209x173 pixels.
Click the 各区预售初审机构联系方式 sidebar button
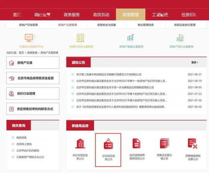coord(33,109)
